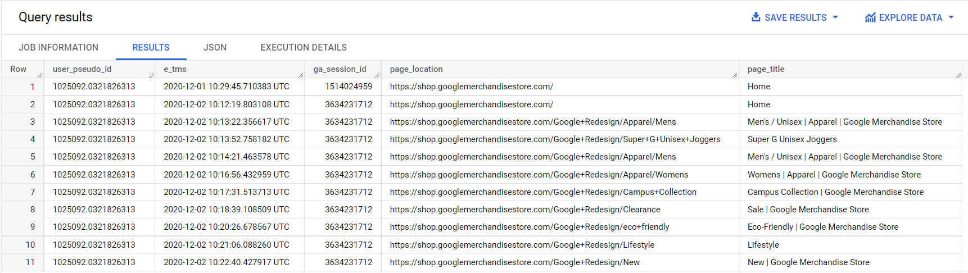Switch to the Execution Details tab

(x=304, y=48)
